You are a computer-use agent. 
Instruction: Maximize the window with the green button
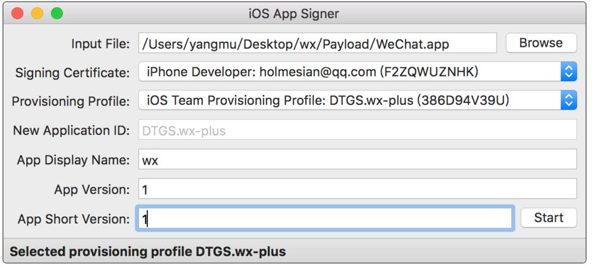[56, 13]
